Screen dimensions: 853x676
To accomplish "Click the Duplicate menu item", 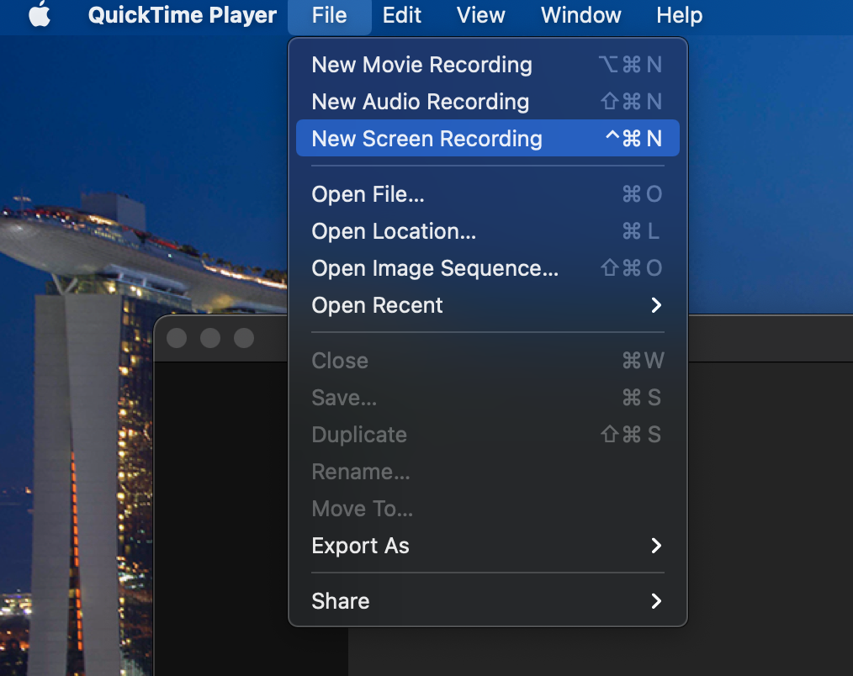I will (487, 435).
